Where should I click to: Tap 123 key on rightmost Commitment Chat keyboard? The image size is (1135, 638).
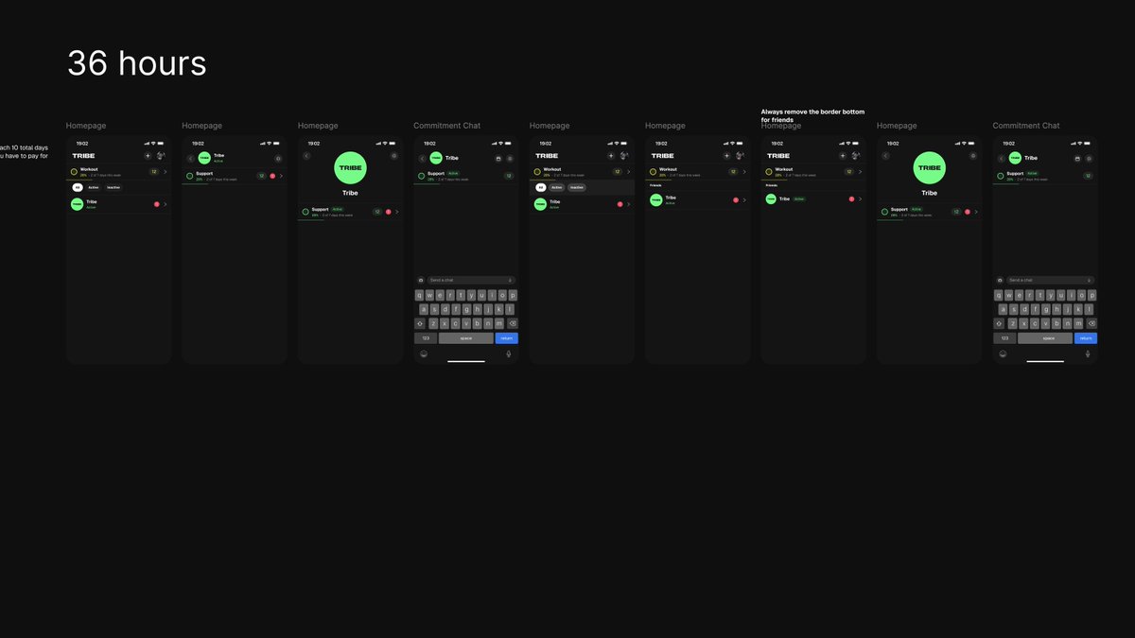pyautogui.click(x=1004, y=337)
